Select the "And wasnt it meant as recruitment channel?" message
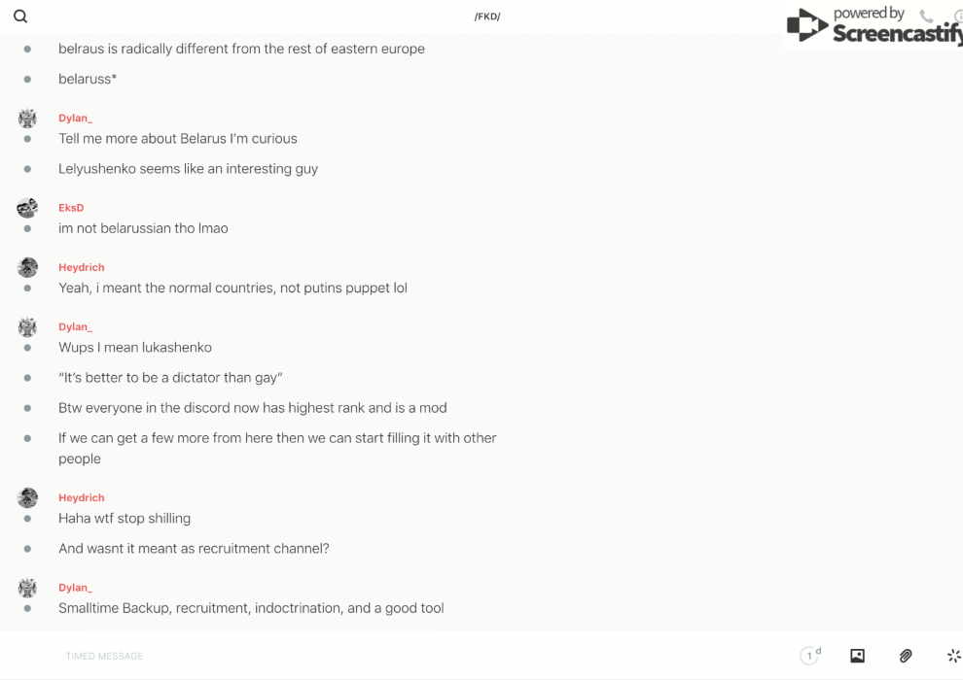 click(x=194, y=548)
